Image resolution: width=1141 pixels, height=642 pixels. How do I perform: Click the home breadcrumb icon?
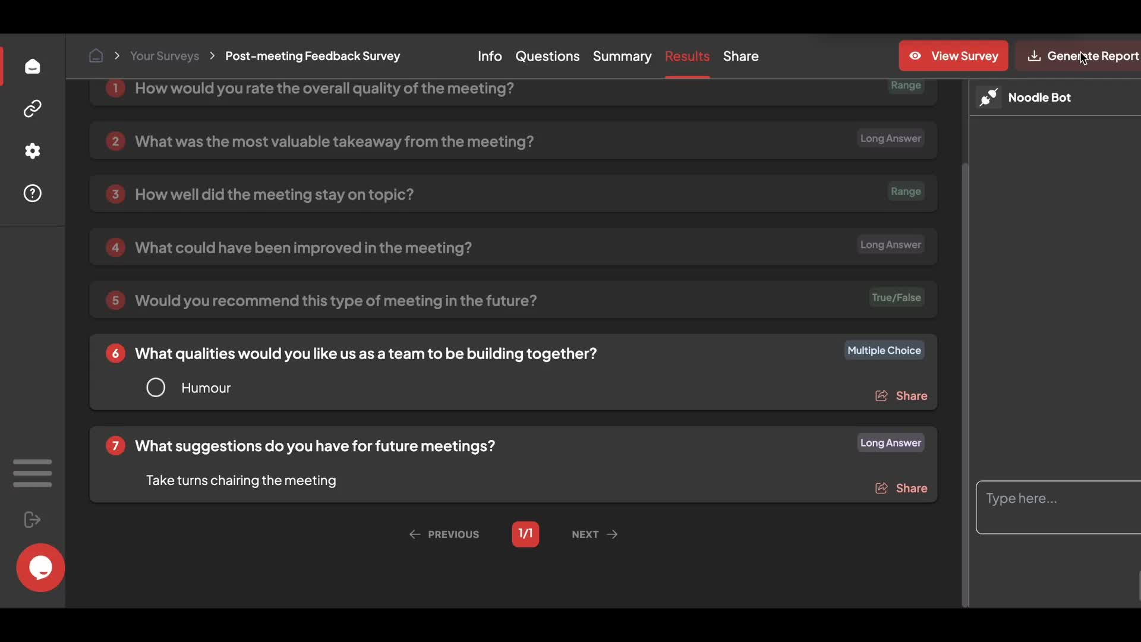tap(96, 56)
